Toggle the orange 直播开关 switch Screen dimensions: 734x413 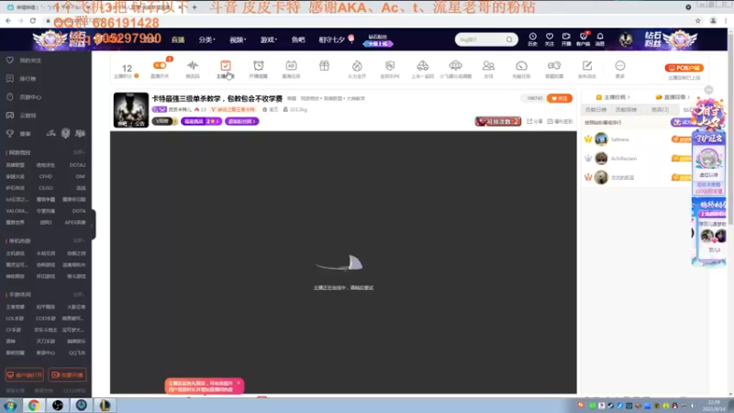click(x=160, y=65)
